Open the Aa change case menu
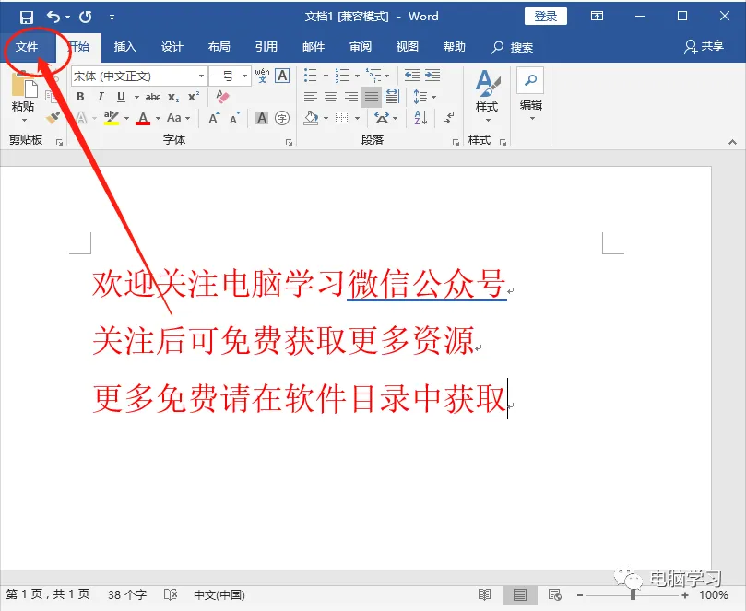This screenshot has height=611, width=746. pyautogui.click(x=178, y=117)
